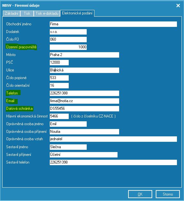184x201 pixels.
Task: Select the Tisk e-dokladu tab
Action: point(47,13)
